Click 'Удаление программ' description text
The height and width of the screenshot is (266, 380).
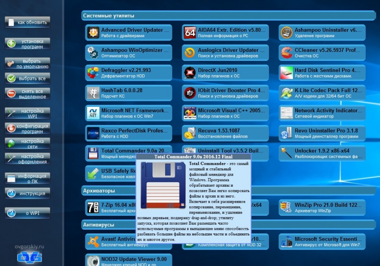[x=314, y=36]
